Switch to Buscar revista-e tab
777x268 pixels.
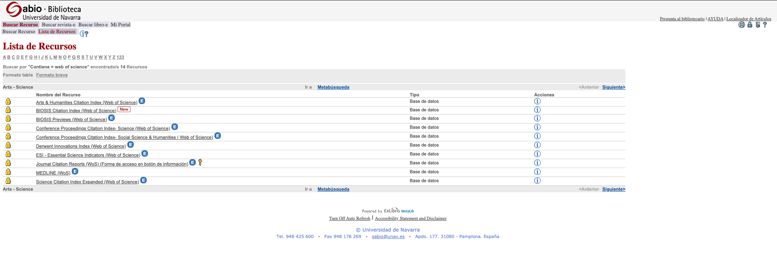coord(58,25)
